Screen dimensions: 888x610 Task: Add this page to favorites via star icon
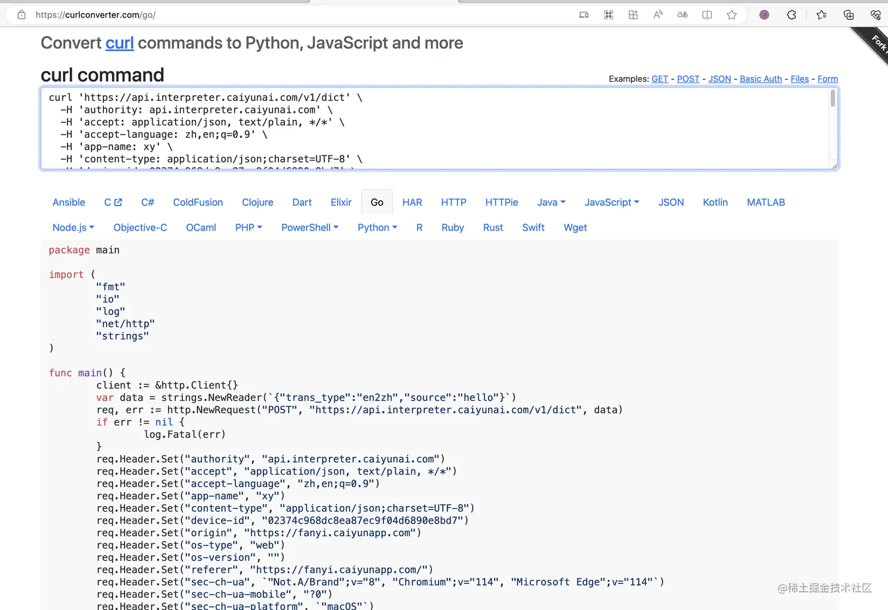(x=731, y=15)
